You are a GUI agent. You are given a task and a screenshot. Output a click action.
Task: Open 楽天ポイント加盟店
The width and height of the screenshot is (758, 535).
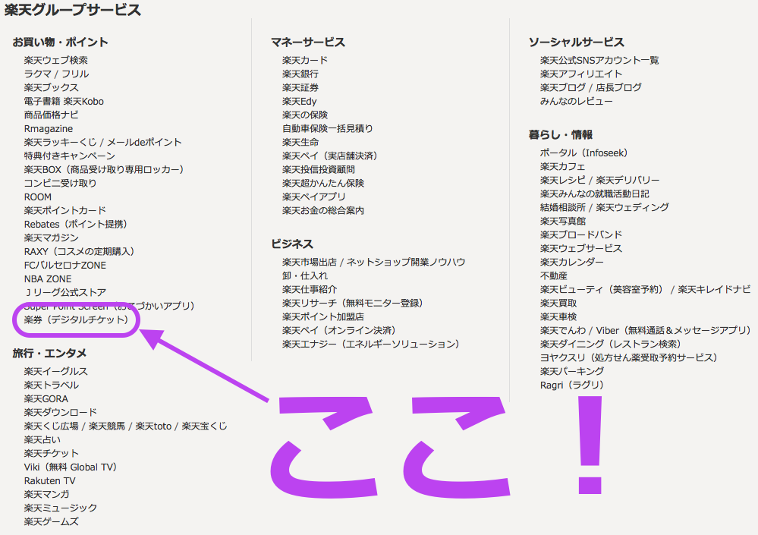tap(323, 316)
